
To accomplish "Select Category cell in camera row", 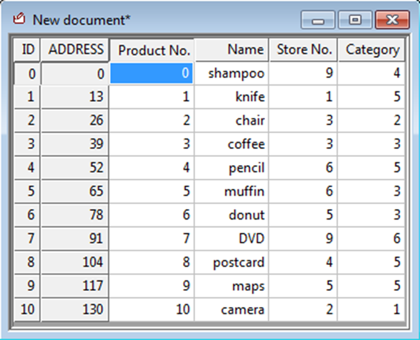I will point(372,309).
